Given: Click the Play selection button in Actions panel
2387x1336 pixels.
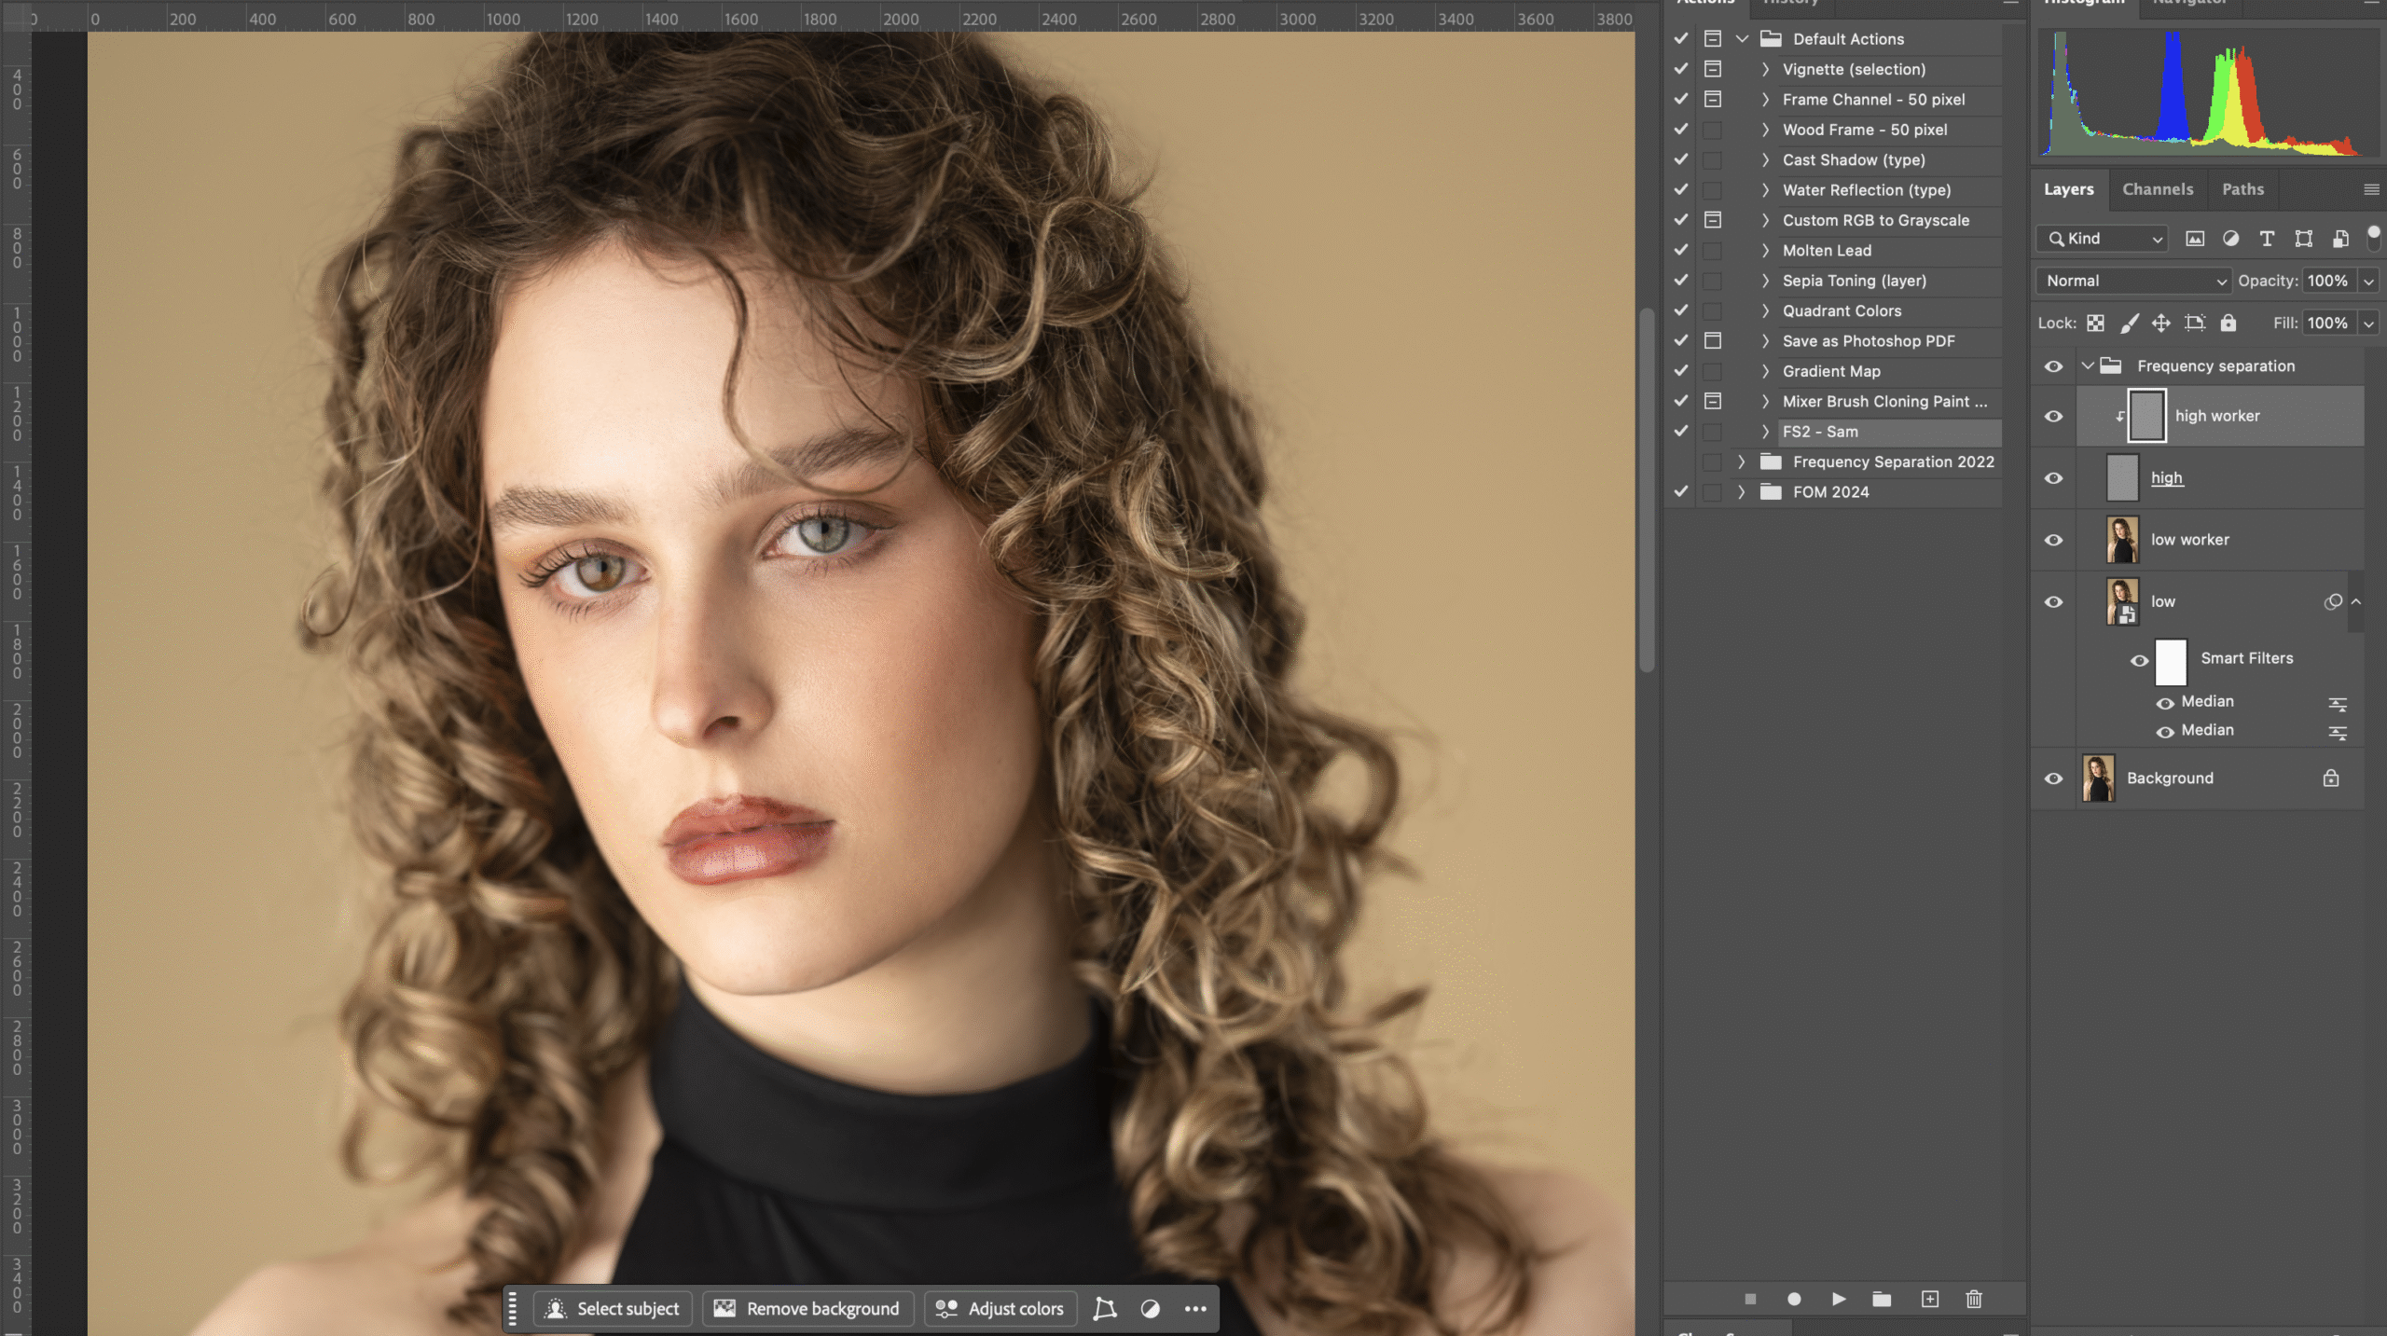Looking at the screenshot, I should point(1838,1299).
